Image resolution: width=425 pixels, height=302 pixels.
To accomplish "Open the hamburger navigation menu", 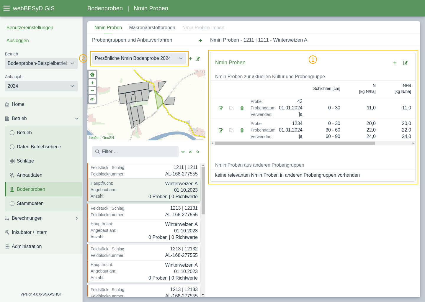I will (x=6, y=8).
